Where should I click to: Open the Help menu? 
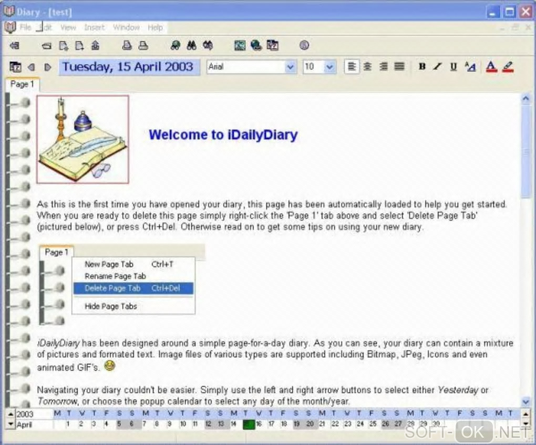tap(155, 27)
